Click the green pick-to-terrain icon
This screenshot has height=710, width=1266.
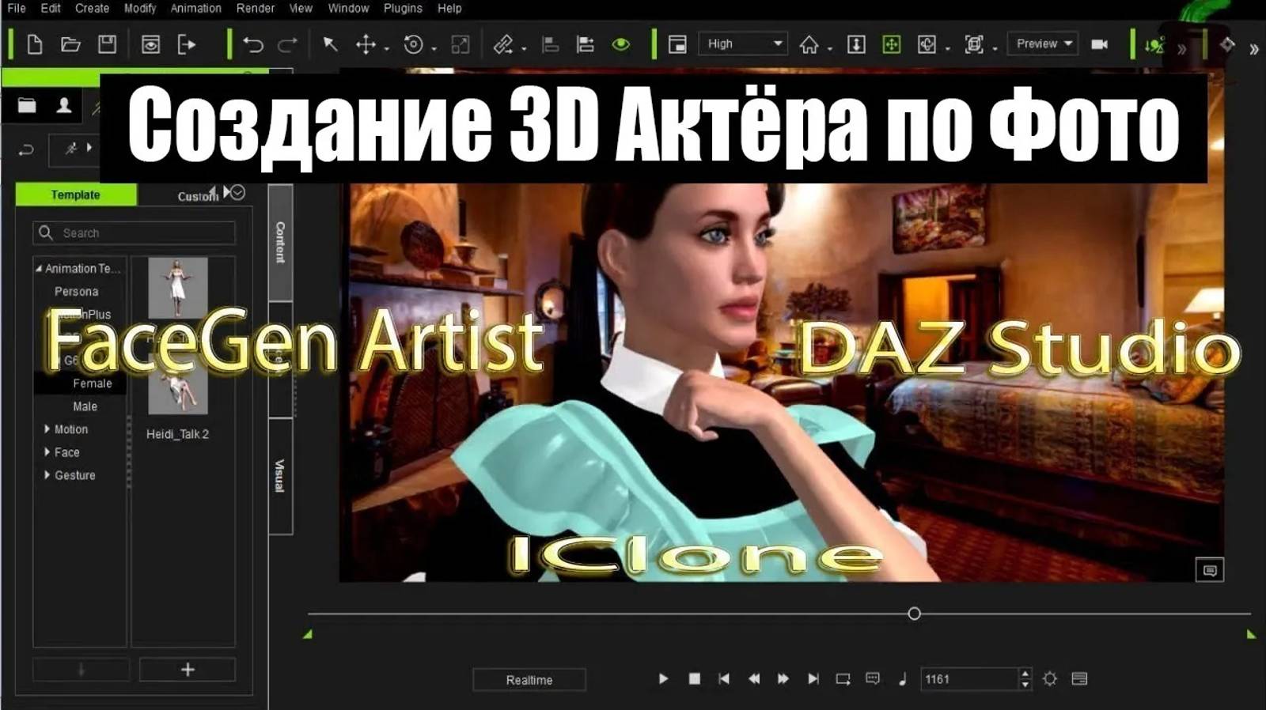1154,45
